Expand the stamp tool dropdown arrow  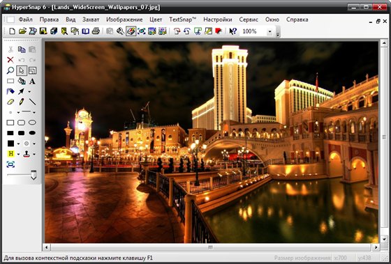[34, 154]
